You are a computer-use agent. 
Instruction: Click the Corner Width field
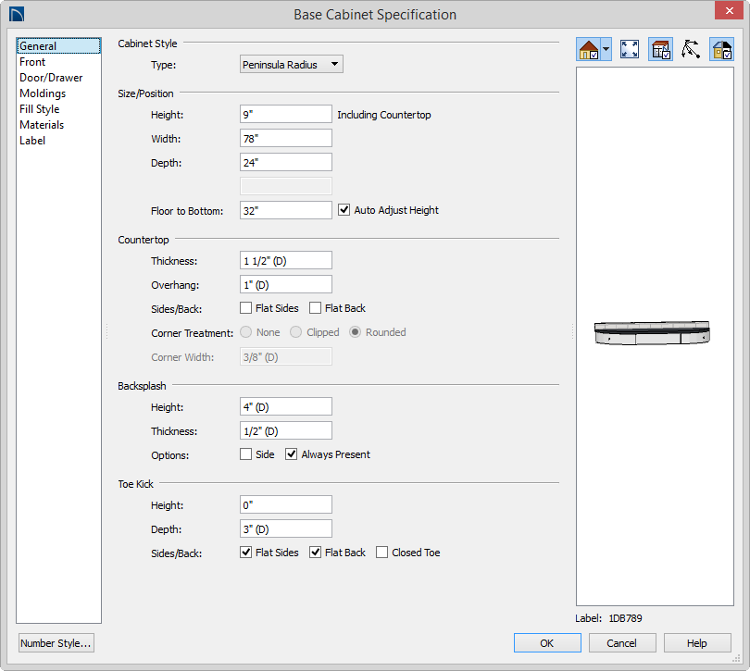click(x=285, y=356)
